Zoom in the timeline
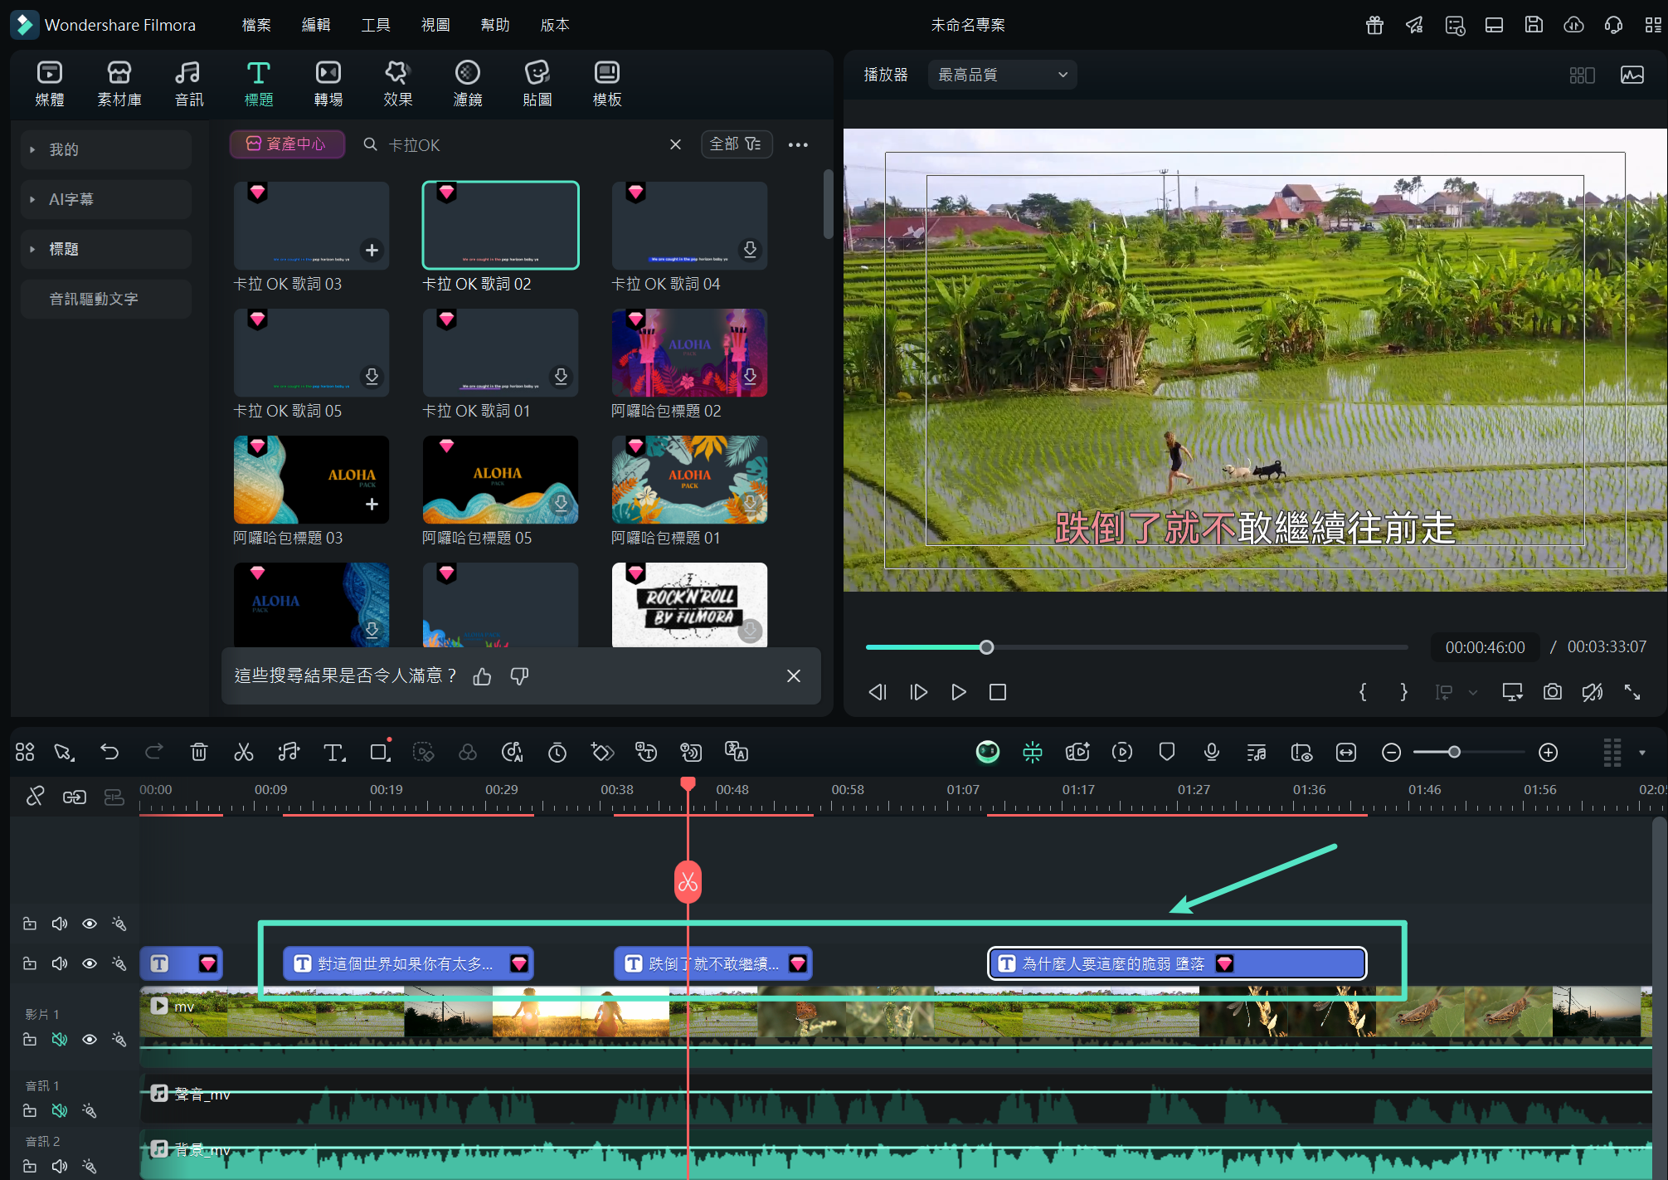Screen dimensions: 1668x1180 coord(1549,753)
